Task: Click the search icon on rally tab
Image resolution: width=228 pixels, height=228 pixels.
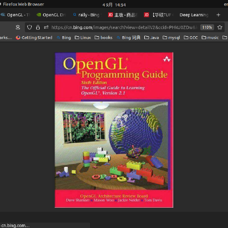Action: pos(75,15)
